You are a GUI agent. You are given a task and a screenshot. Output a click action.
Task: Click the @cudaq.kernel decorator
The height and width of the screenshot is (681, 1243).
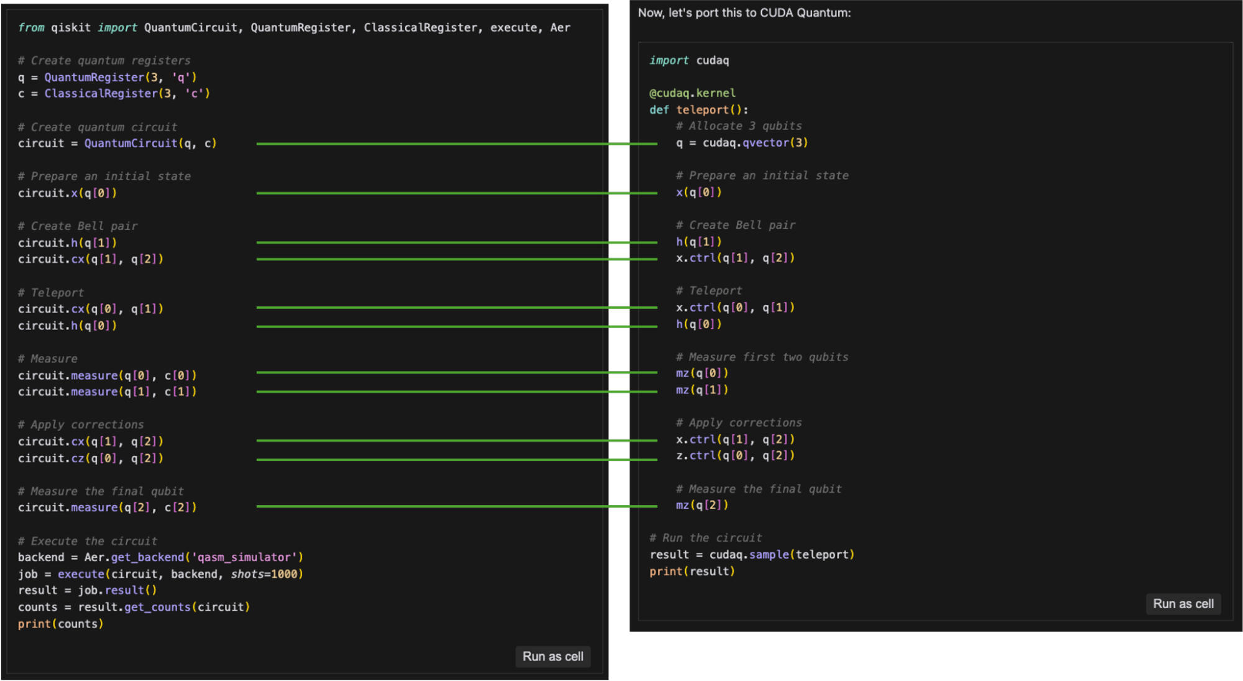click(x=692, y=93)
